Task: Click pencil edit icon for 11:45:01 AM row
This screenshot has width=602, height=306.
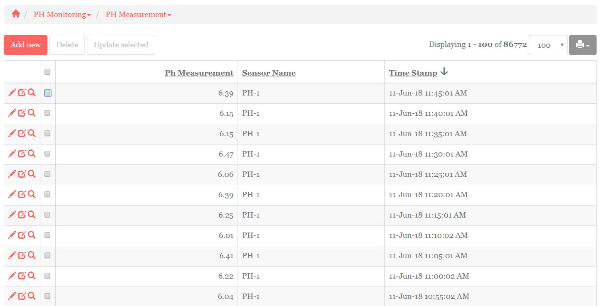Action: [12, 93]
